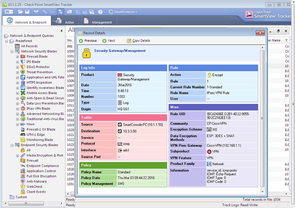Select All under Endpoint Security Blades
The height and width of the screenshot is (208, 295).
tap(28, 150)
